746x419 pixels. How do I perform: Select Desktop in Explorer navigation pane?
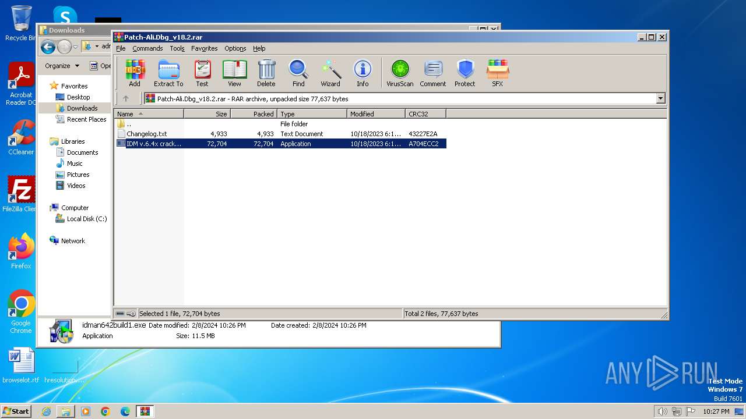click(x=78, y=97)
